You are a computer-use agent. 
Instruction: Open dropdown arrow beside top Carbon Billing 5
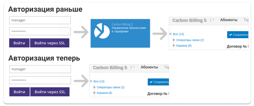[213, 20]
